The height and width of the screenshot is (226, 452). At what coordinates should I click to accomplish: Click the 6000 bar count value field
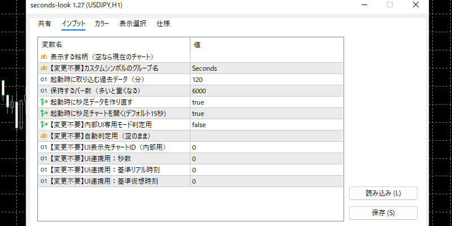point(199,91)
